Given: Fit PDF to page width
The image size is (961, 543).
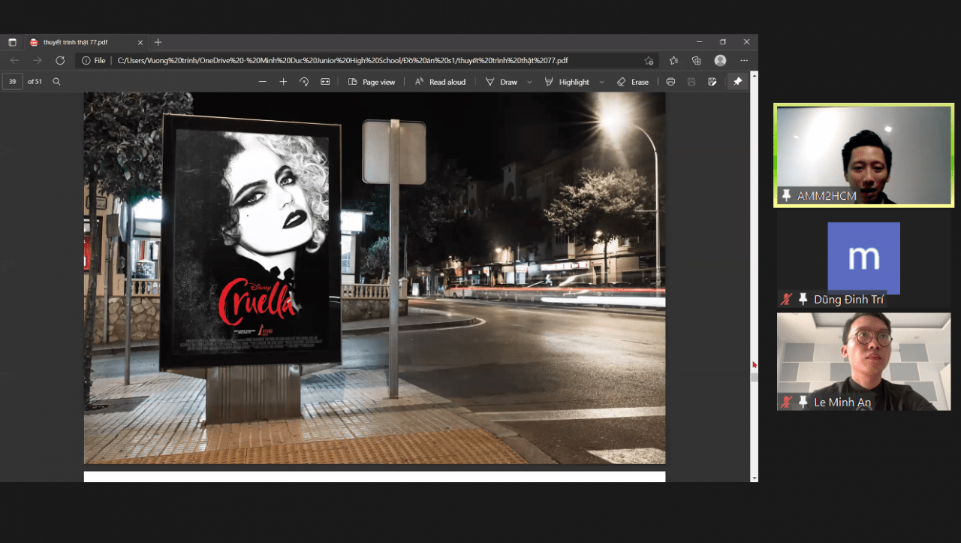Looking at the screenshot, I should (325, 82).
